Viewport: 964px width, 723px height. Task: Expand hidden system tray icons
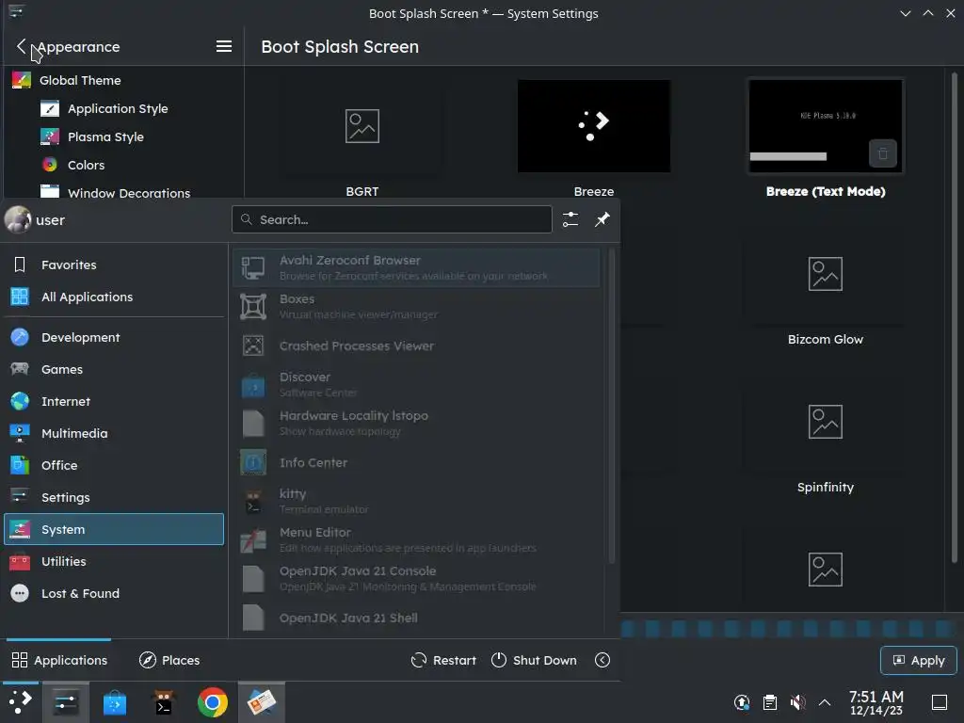pyautogui.click(x=825, y=702)
